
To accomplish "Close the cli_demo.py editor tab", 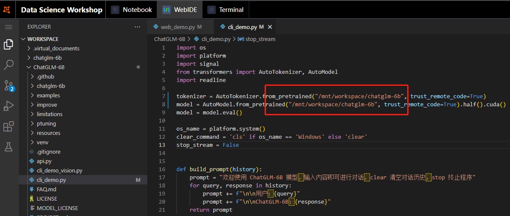I will coord(270,27).
